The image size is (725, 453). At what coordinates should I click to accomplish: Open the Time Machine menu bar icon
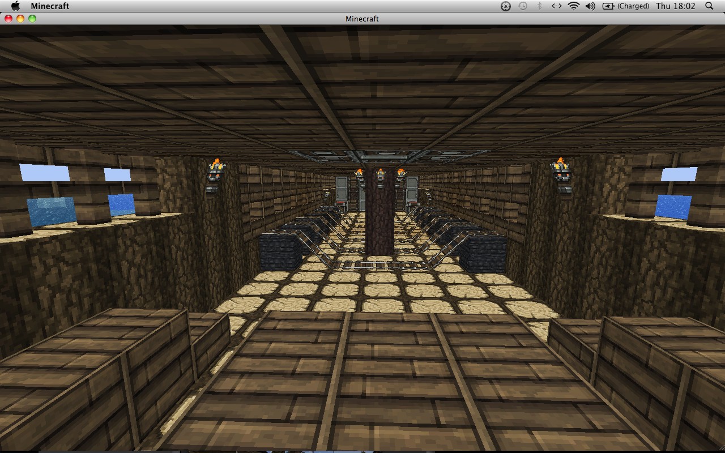click(523, 6)
